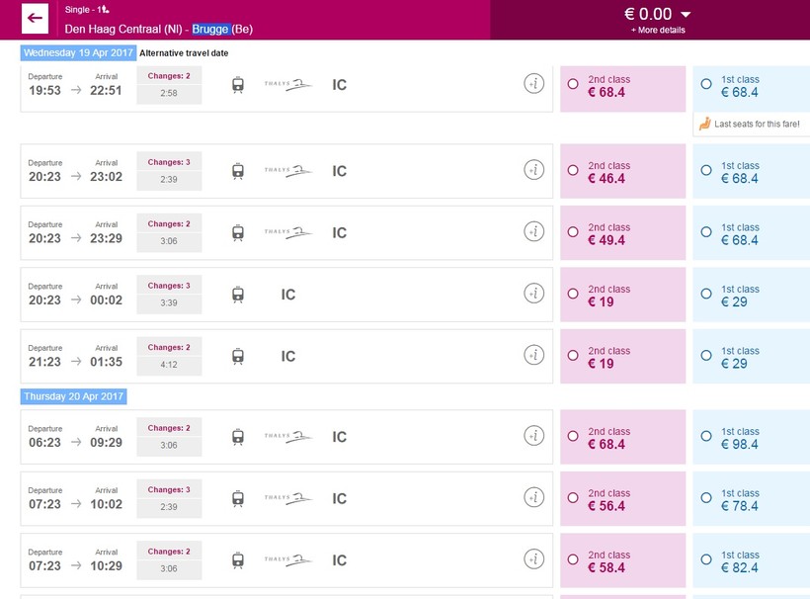This screenshot has height=599, width=810.
Task: Open info icon for 19:53 departure
Action: pos(533,85)
